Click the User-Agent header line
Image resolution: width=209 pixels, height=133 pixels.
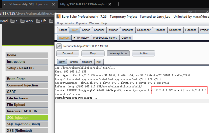tap(122, 75)
